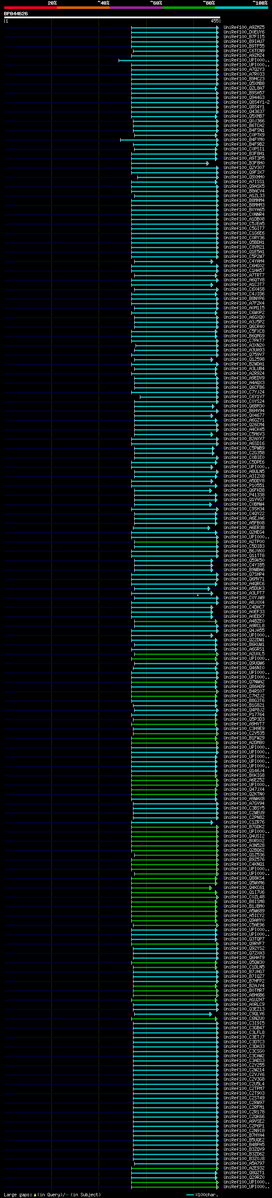Click the label UniRef100_B9HC23

point(244,79)
